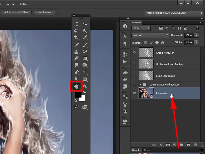Show the Feine Strukturen layer
This screenshot has width=205, height=154.
coord(134,75)
